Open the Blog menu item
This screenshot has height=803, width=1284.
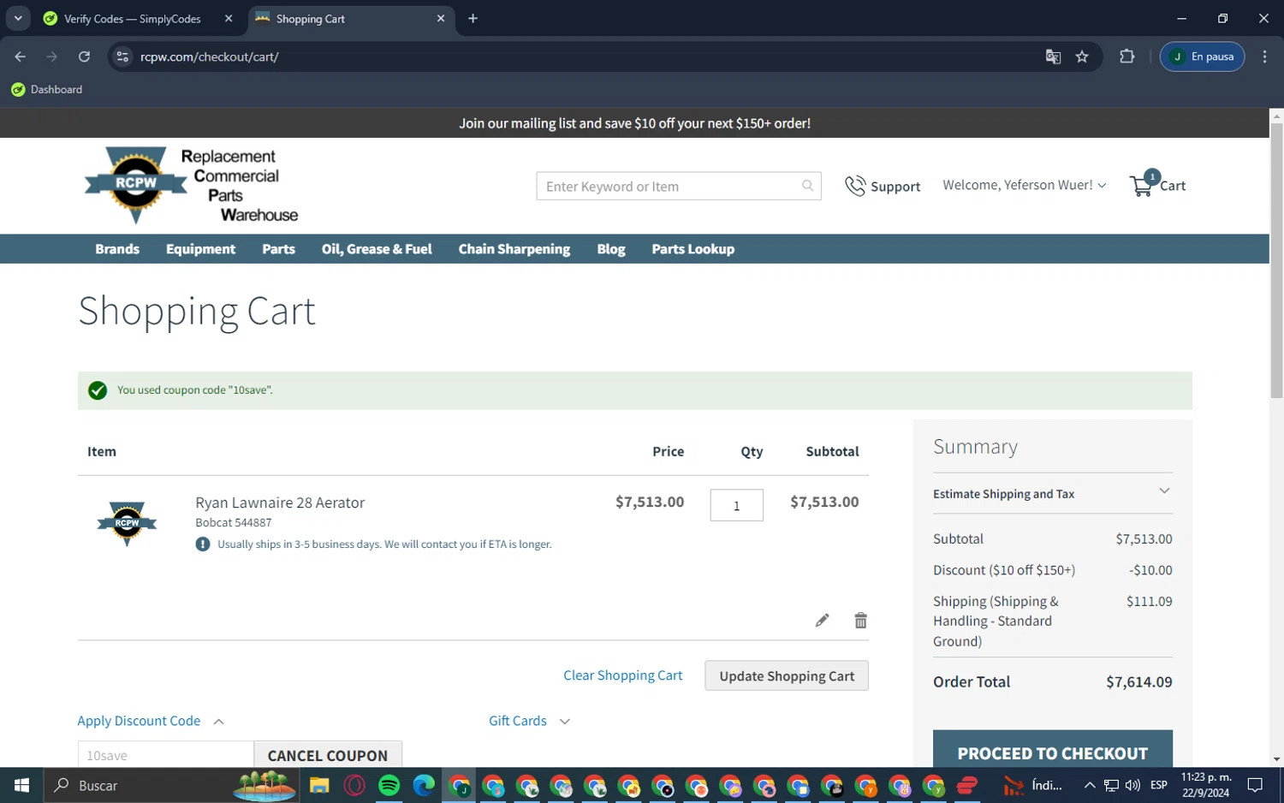611,249
